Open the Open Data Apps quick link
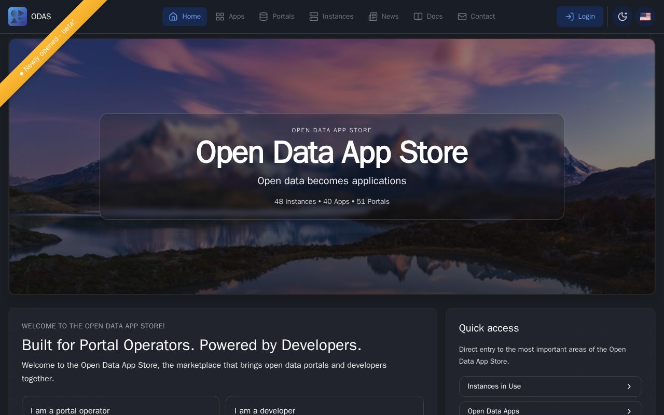This screenshot has height=415, width=664. click(x=550, y=408)
